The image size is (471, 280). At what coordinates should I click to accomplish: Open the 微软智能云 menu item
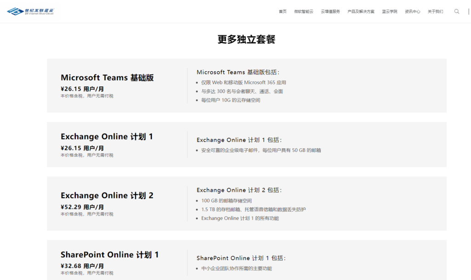[x=304, y=11]
